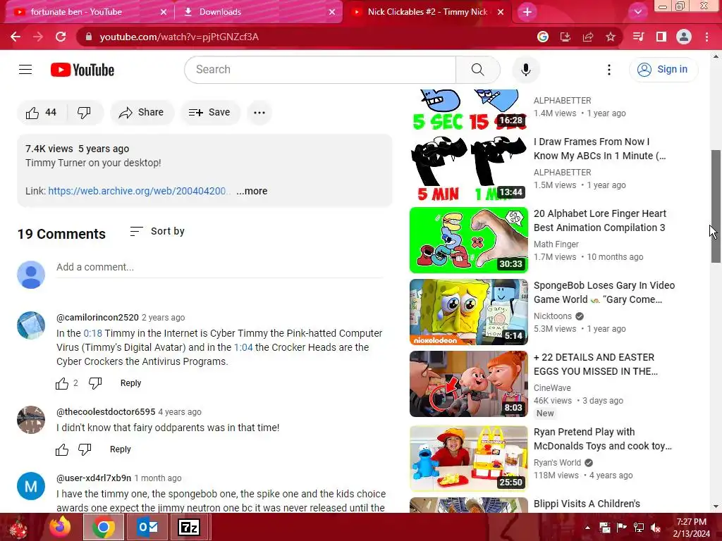Open Outlook from the taskbar
722x541 pixels.
point(147,527)
